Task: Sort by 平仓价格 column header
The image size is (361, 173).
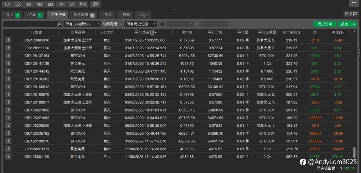Action: [215, 32]
